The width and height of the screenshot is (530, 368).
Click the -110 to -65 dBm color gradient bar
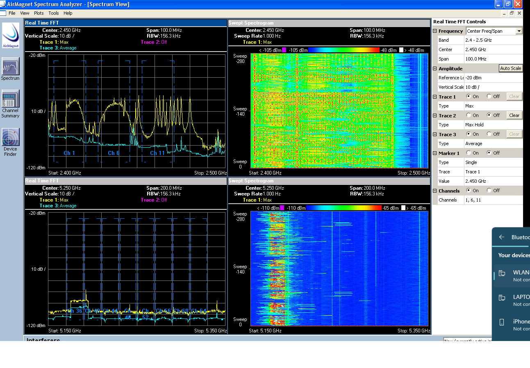[x=343, y=208]
